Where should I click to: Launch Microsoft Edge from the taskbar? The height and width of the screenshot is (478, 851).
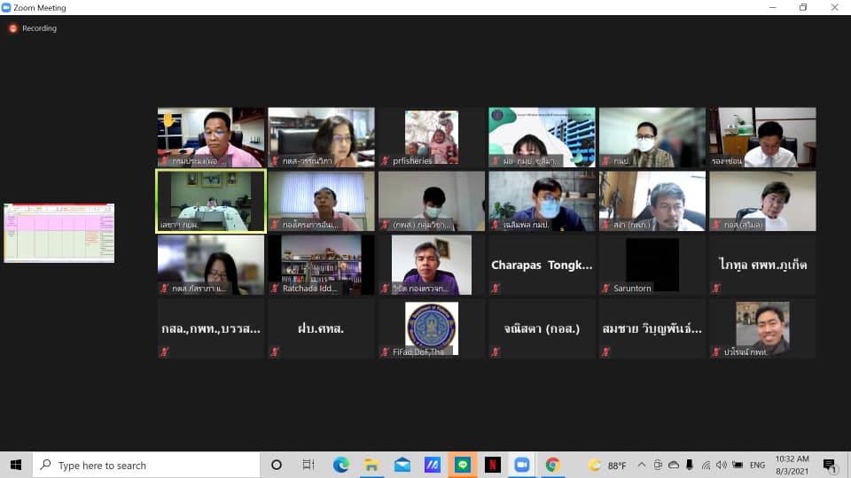point(340,465)
